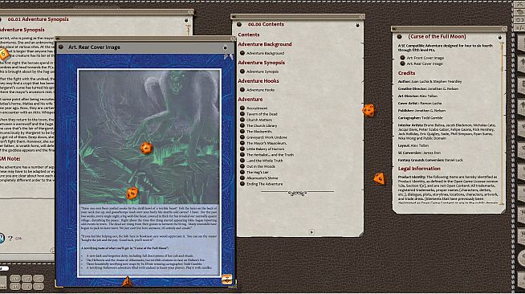Click the GM Note heading in Adventure Synopsis
This screenshot has width=525, height=294.
tap(10, 159)
